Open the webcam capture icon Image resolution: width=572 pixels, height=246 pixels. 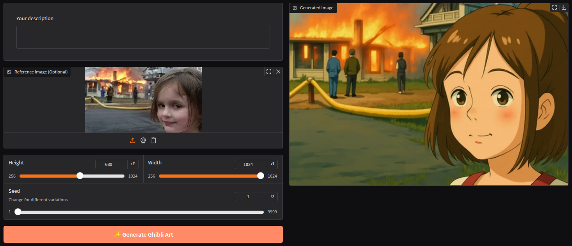[x=143, y=140]
